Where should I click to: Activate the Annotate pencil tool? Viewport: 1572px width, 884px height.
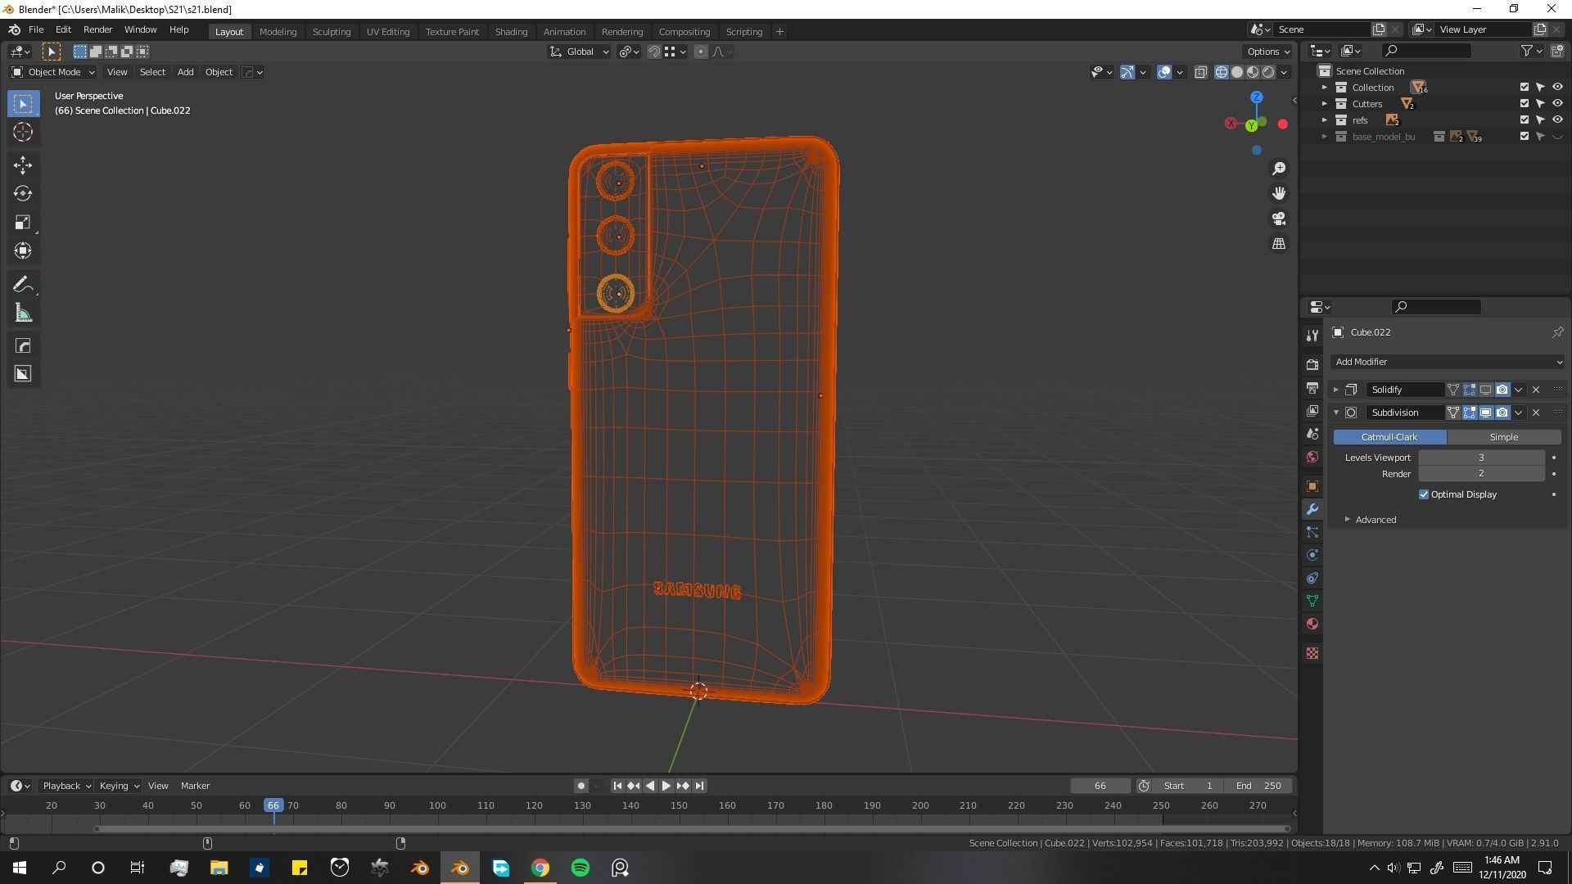pyautogui.click(x=22, y=285)
